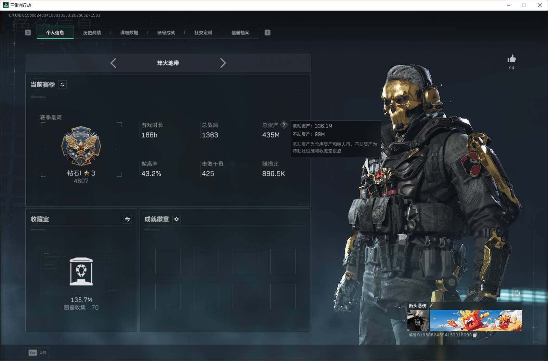Click the Esc 返回 button
The width and height of the screenshot is (548, 361).
37,352
